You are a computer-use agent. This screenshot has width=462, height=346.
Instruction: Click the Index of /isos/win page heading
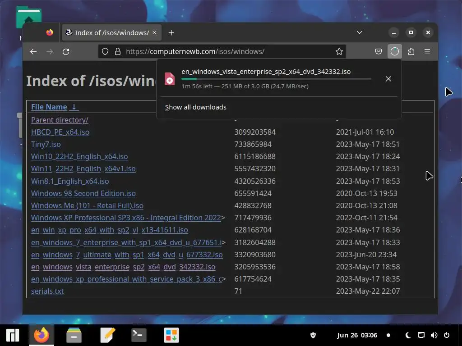[91, 81]
